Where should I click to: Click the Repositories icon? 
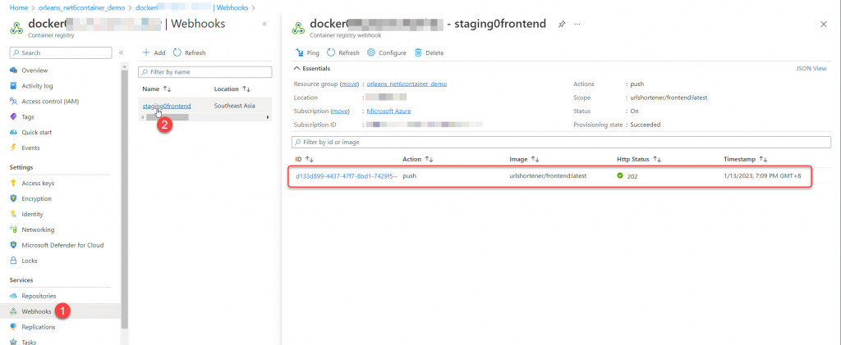click(14, 296)
